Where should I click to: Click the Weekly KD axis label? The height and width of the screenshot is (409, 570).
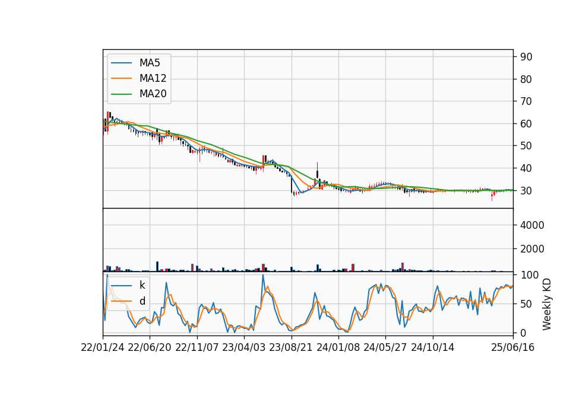coord(547,304)
